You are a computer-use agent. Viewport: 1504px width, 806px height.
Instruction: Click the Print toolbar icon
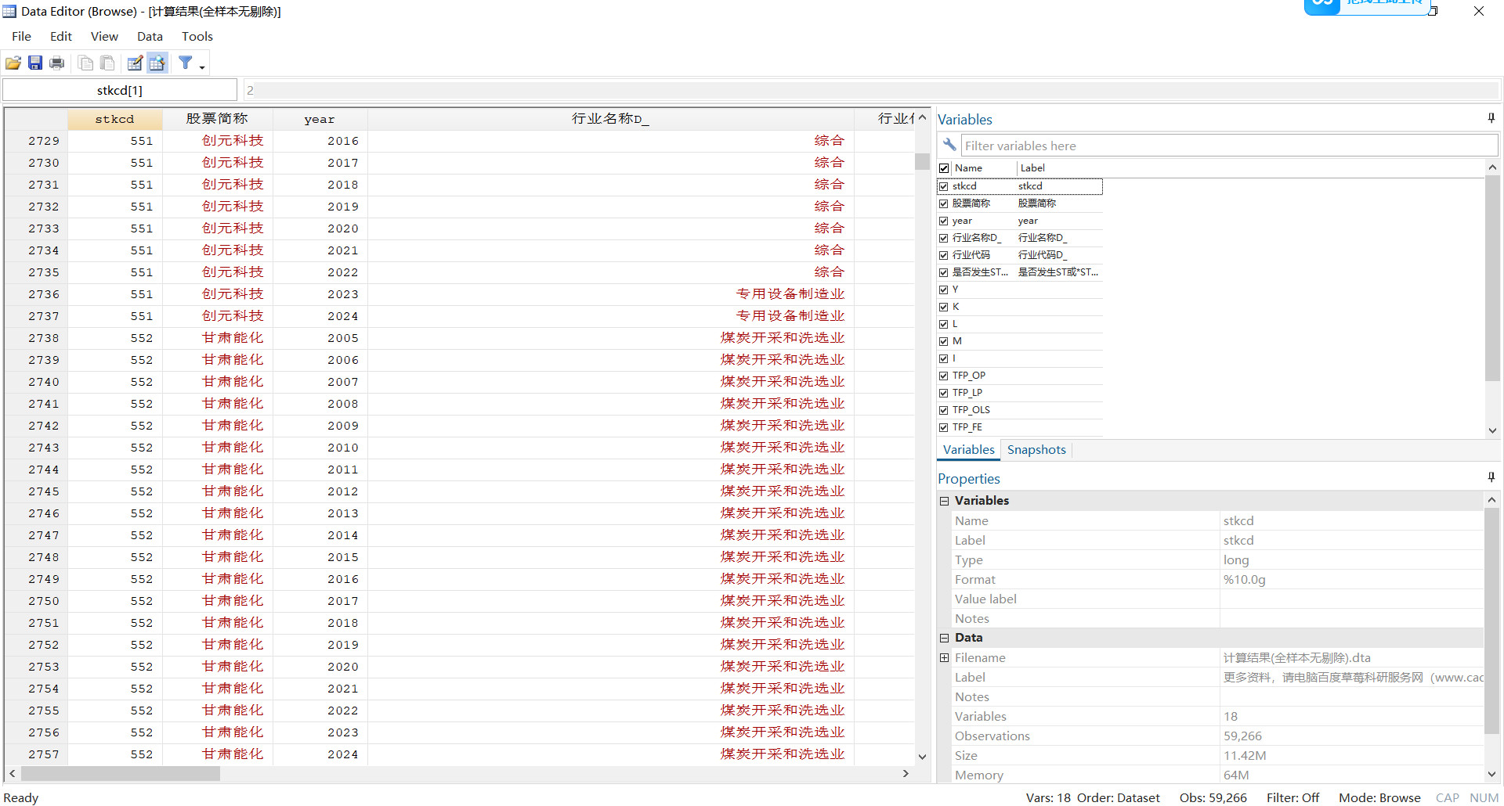(57, 63)
